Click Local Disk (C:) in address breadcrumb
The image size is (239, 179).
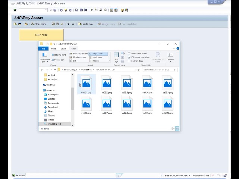coord(71,70)
